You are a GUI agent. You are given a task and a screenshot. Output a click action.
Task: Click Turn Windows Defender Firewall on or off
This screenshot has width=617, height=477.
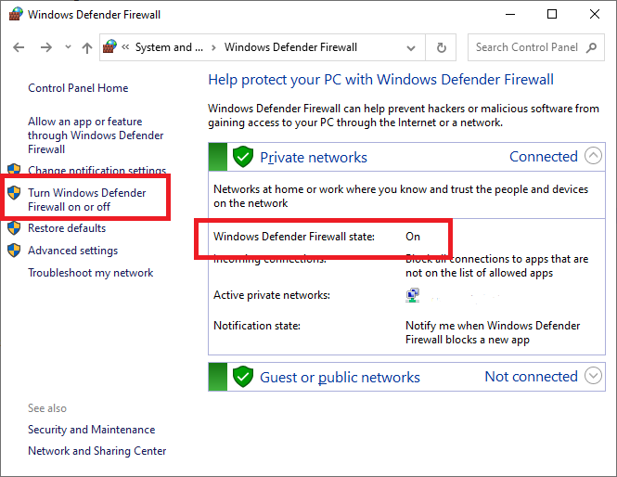86,200
